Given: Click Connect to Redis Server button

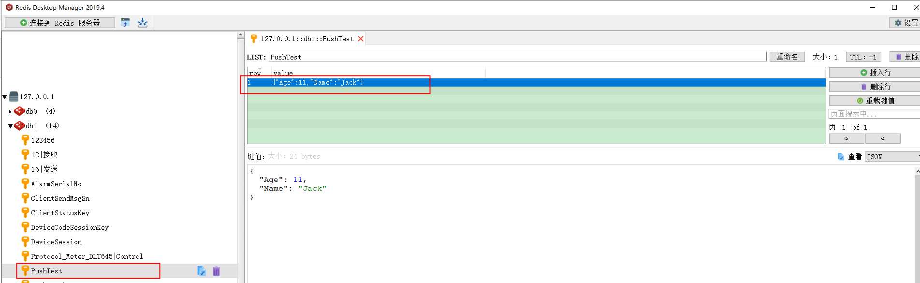Looking at the screenshot, I should [60, 23].
